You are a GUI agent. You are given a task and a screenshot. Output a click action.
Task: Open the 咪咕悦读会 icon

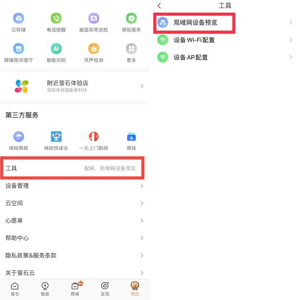point(56,137)
